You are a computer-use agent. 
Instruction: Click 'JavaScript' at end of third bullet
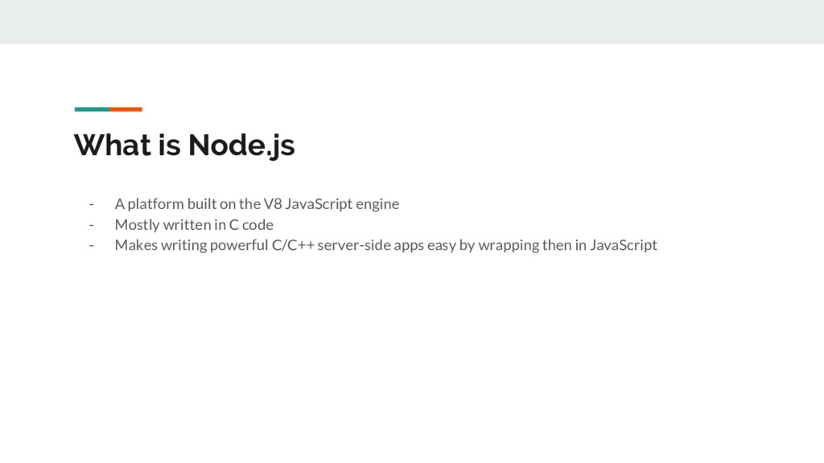(624, 245)
